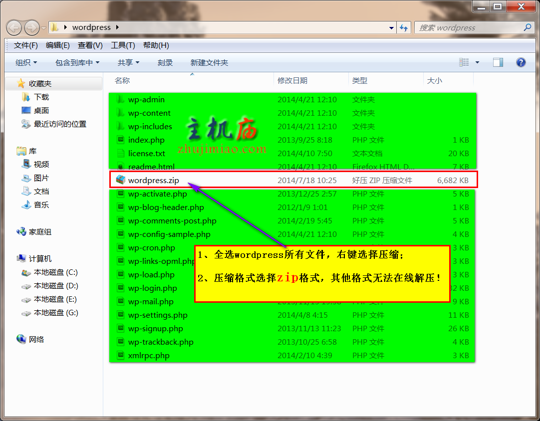
Task: Open the 音乐 library
Action: [x=41, y=205]
